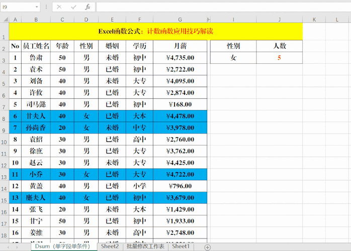351x251 pixels.
Task: Click the Select All corner triangle
Action: click(6, 20)
